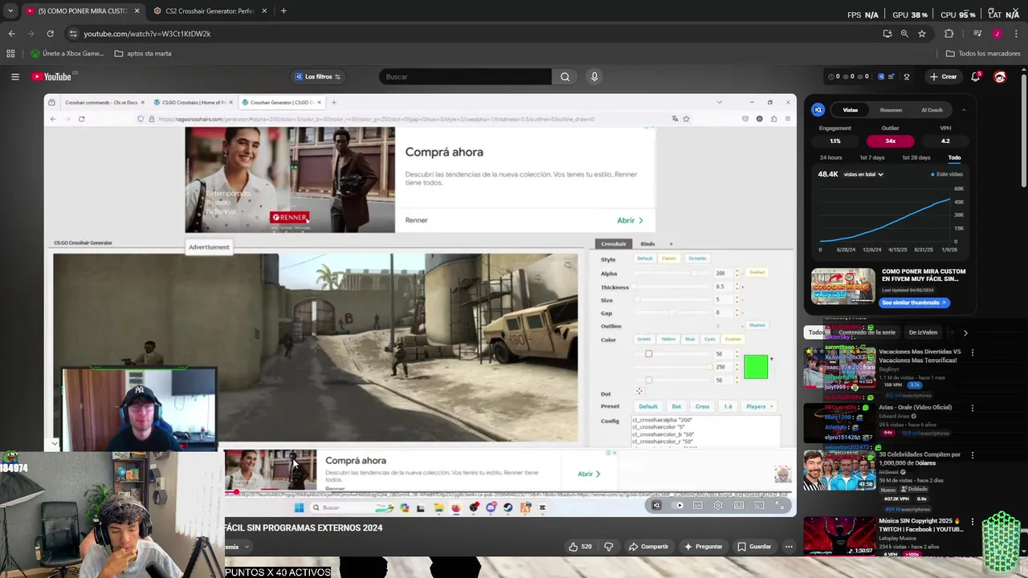Open the YouTube guide hamburger menu

click(15, 77)
